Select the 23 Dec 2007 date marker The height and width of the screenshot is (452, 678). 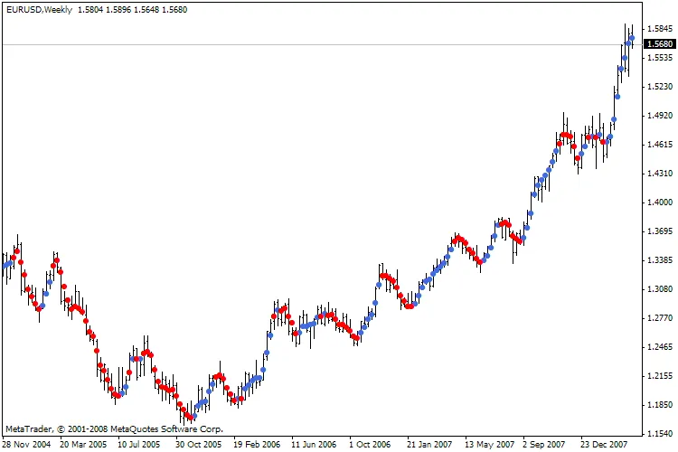coord(604,445)
